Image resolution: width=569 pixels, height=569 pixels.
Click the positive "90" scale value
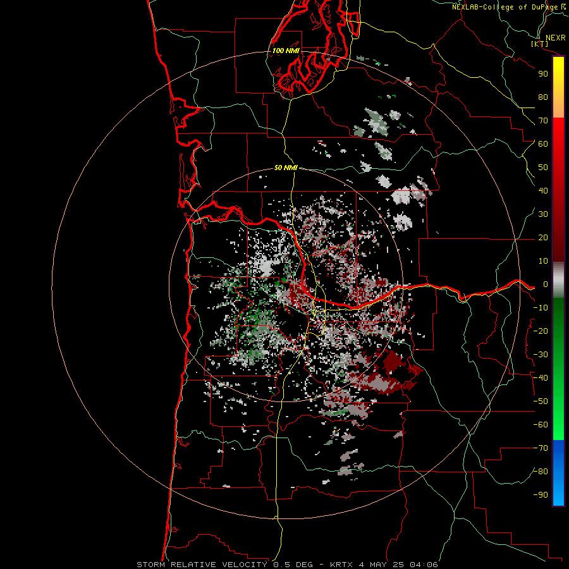click(x=543, y=74)
